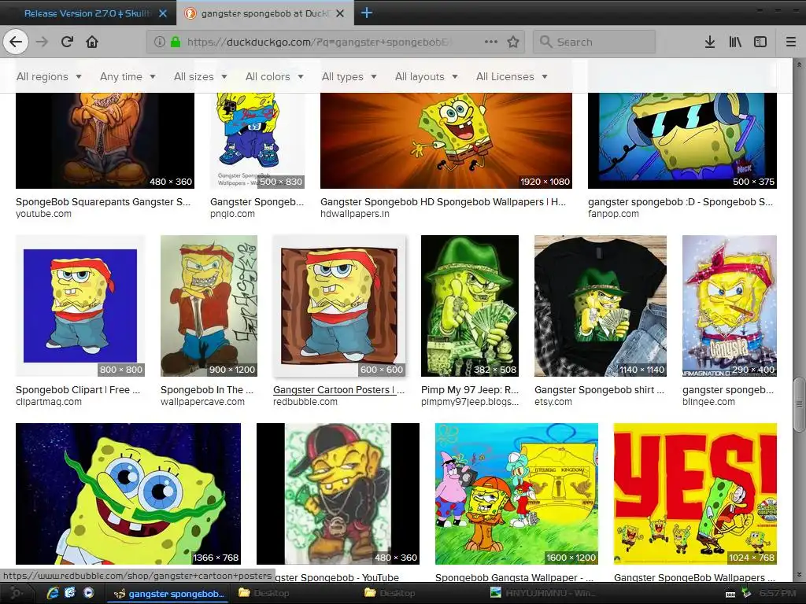Click the forward navigation arrow
806x604 pixels.
click(42, 42)
